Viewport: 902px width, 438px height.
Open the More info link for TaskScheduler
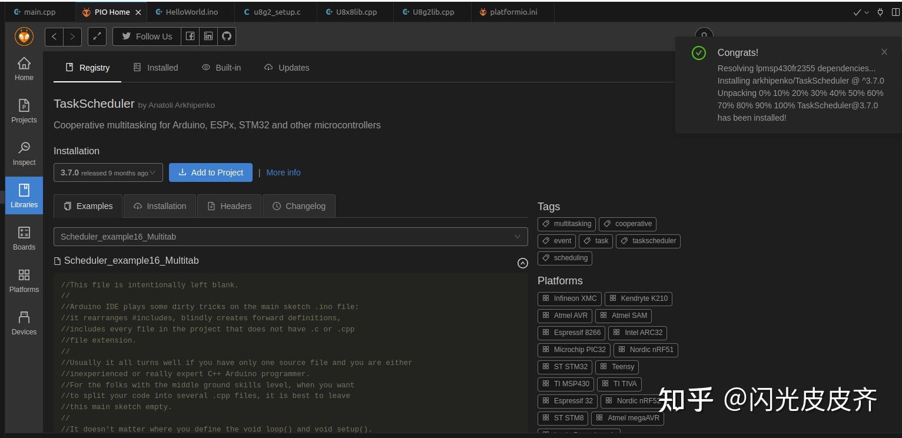pyautogui.click(x=283, y=172)
